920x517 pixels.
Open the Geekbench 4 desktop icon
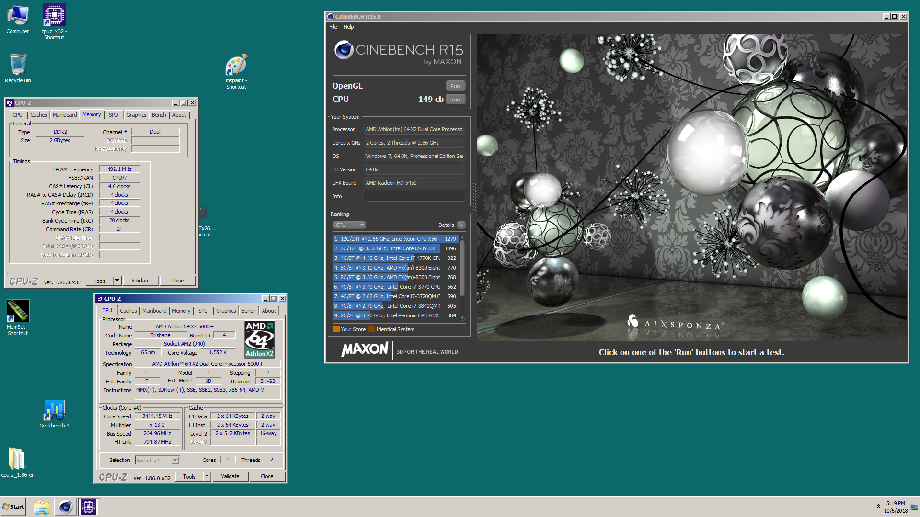tap(54, 414)
